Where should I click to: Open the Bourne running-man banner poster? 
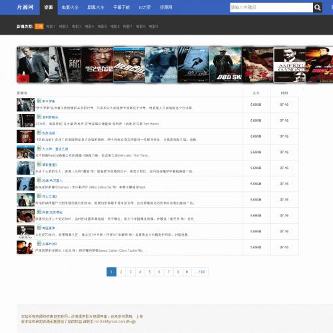(x=194, y=65)
